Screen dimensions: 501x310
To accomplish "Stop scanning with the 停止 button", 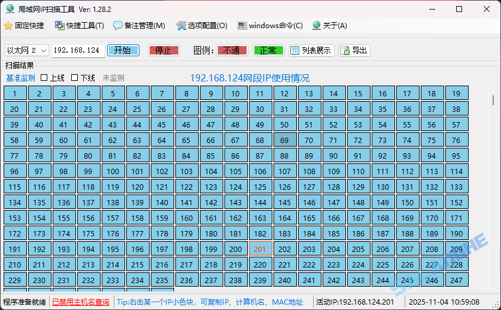I will point(163,50).
